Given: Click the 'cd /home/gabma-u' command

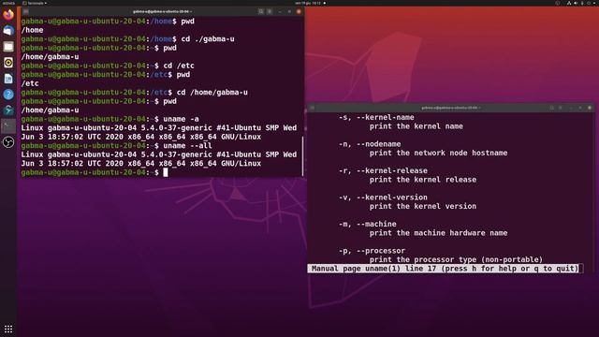Looking at the screenshot, I should coord(212,92).
